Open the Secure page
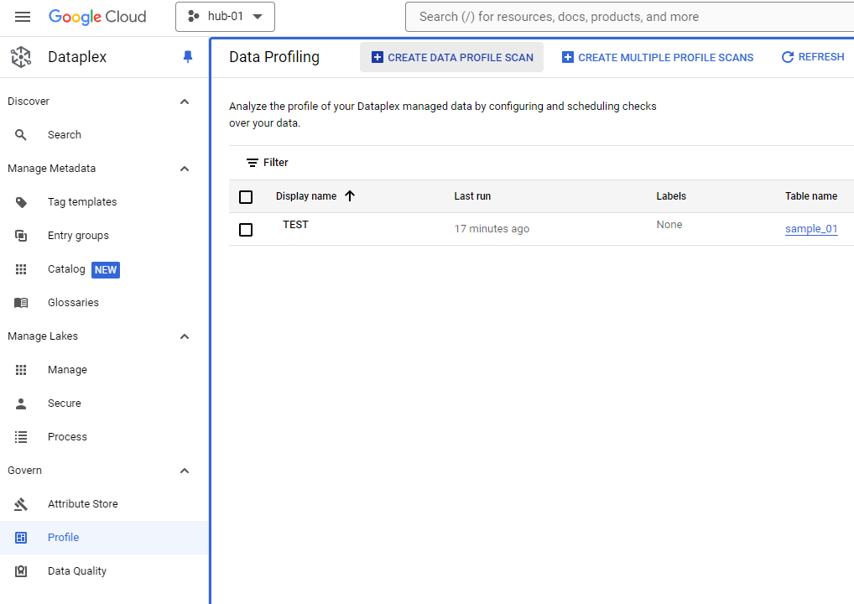 104,404
